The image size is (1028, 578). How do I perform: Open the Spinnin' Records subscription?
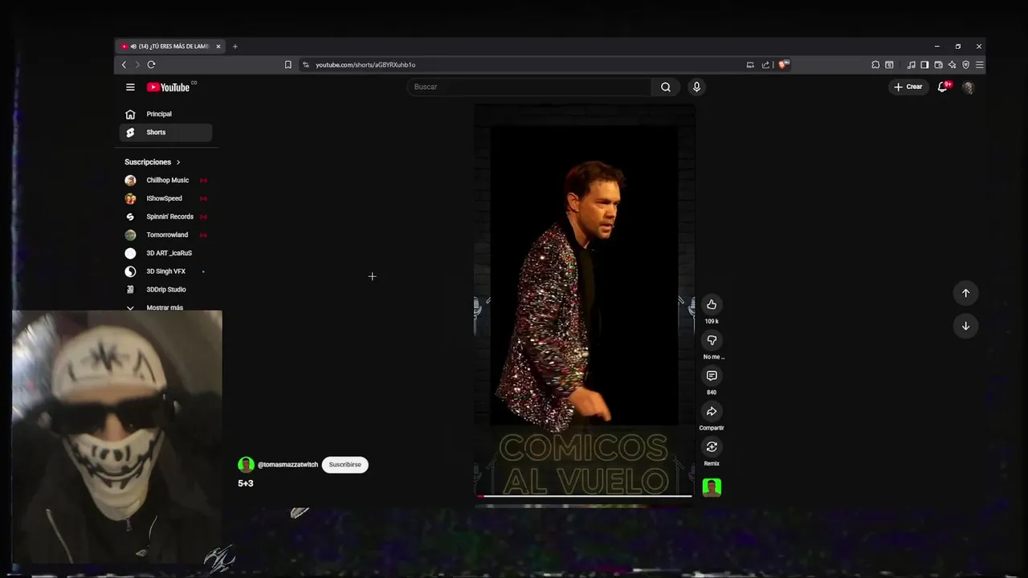pos(165,217)
